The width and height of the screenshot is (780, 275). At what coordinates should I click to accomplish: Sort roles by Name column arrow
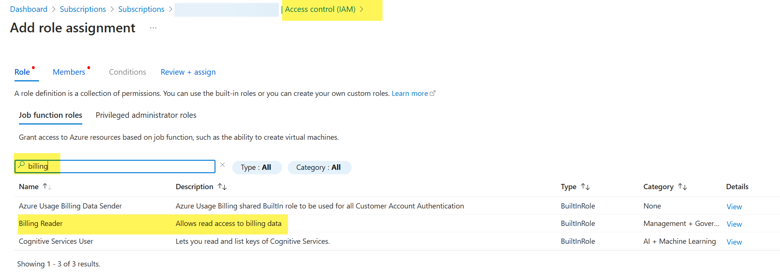[47, 187]
